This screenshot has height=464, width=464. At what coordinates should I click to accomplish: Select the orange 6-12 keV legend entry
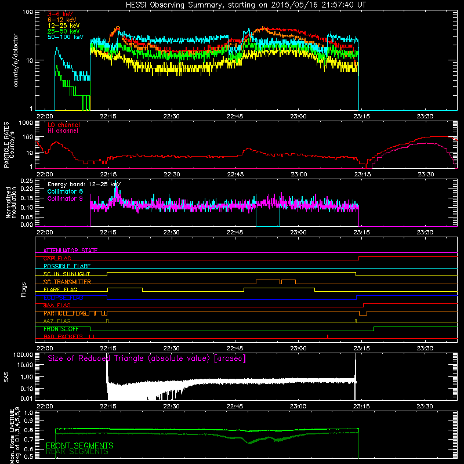(62, 20)
